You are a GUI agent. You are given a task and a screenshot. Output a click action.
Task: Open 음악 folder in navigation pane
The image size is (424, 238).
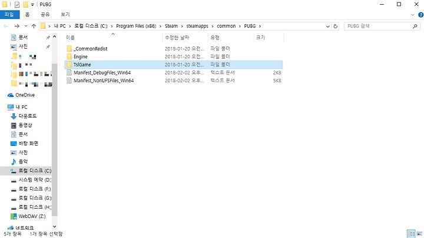click(x=23, y=162)
